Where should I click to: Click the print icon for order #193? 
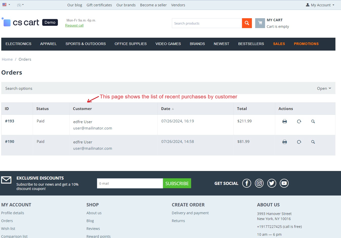[285, 121]
